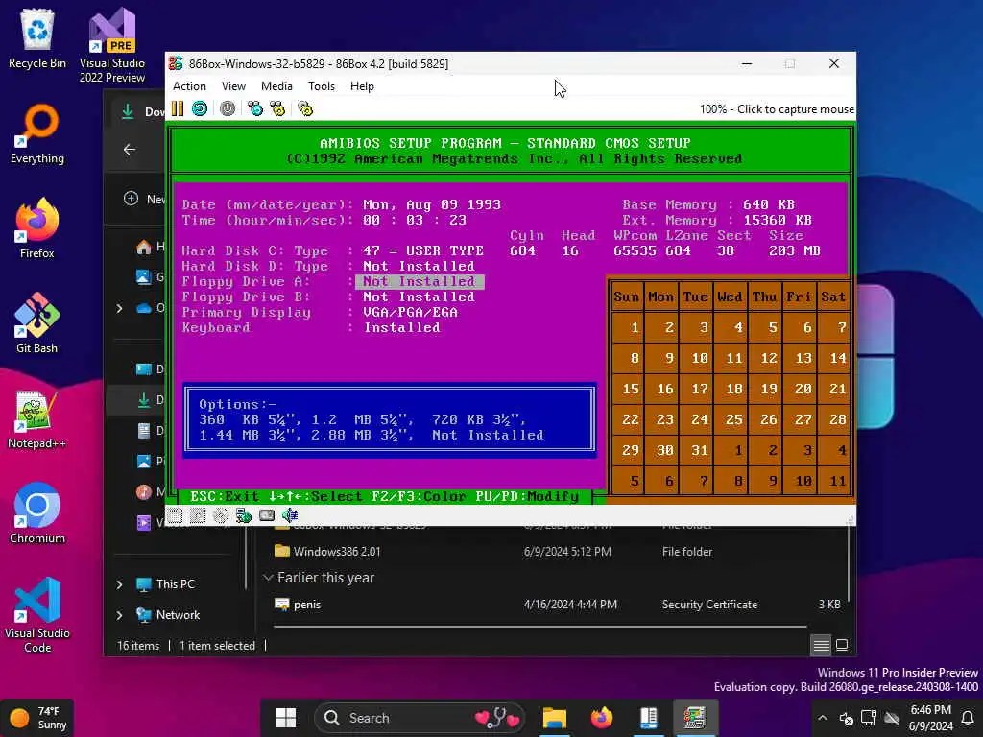This screenshot has height=737, width=983.
Task: Click the Floppy Drive A Not Installed field
Action: [420, 282]
